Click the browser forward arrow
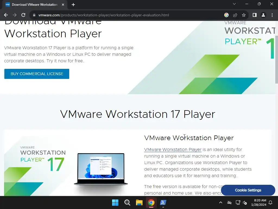Viewport: 278px width, 209px height. (15, 15)
